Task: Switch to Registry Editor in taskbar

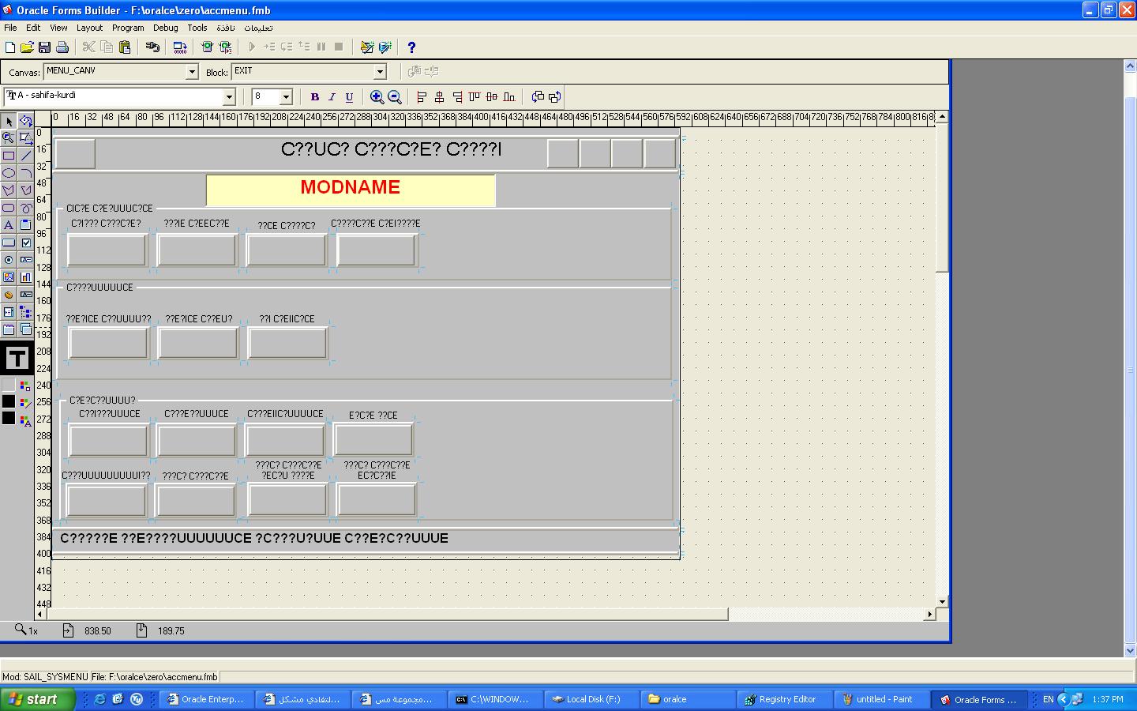Action: 781,699
